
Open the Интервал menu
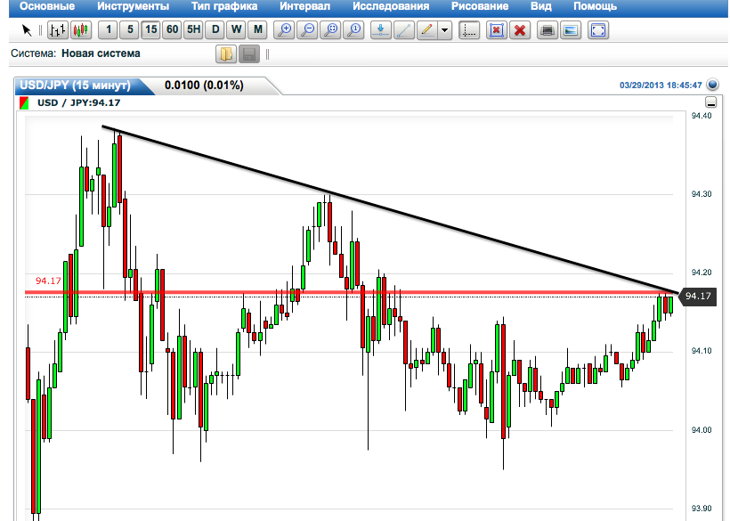coord(305,6)
